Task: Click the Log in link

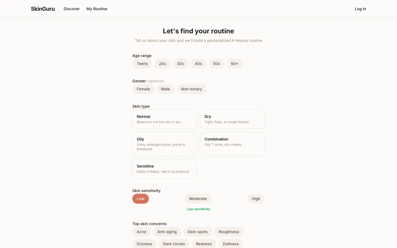Action: point(360,9)
